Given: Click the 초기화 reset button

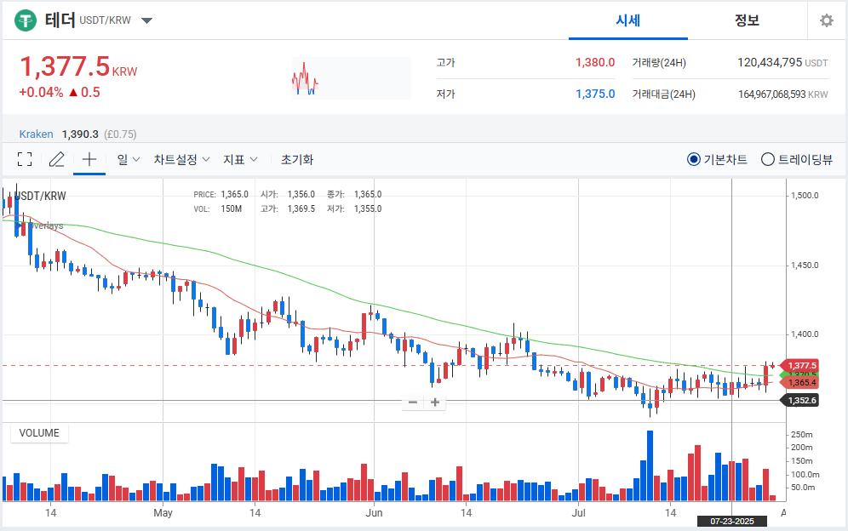Looking at the screenshot, I should pyautogui.click(x=297, y=159).
